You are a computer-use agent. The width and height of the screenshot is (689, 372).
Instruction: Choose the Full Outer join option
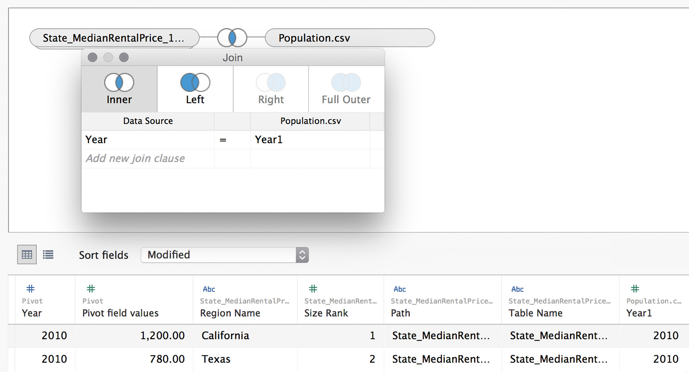point(346,89)
